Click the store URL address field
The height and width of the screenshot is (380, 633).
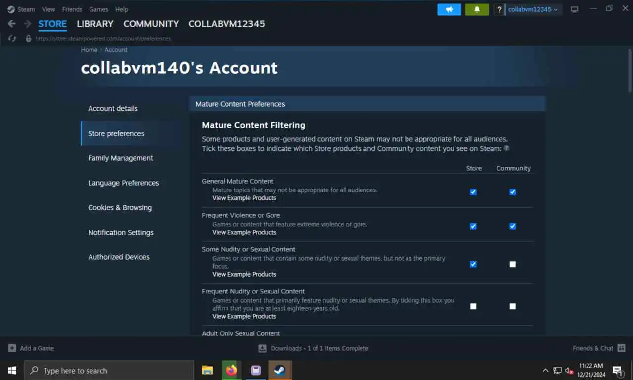(x=103, y=38)
